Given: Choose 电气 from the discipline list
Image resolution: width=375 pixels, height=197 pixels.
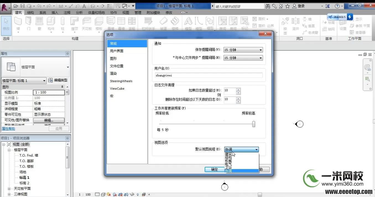Looking at the screenshot, I should [241, 164].
